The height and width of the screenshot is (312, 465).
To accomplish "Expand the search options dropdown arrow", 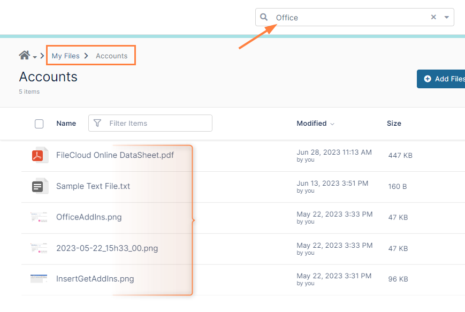I will 447,17.
